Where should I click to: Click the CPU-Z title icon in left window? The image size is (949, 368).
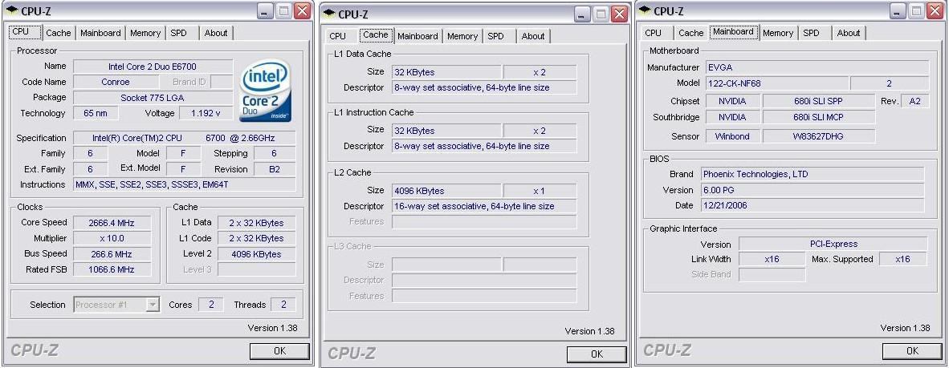click(12, 10)
